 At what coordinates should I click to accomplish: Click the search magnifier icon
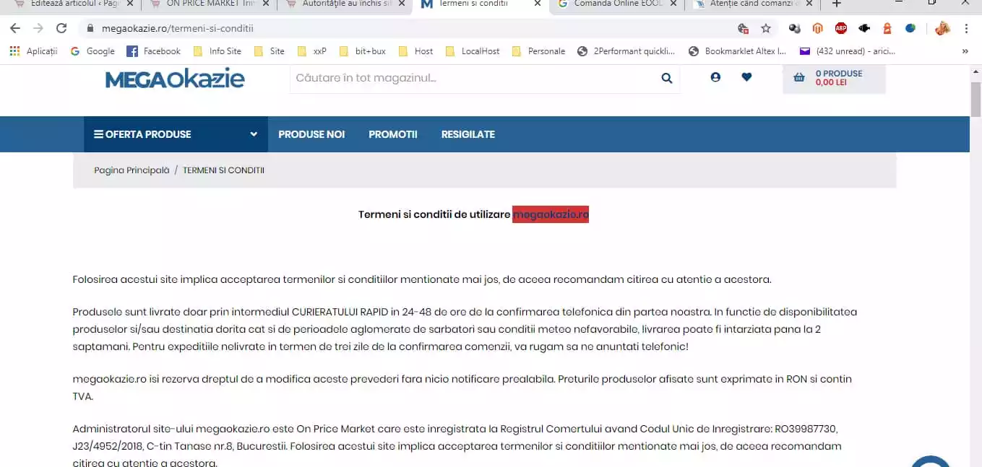666,78
